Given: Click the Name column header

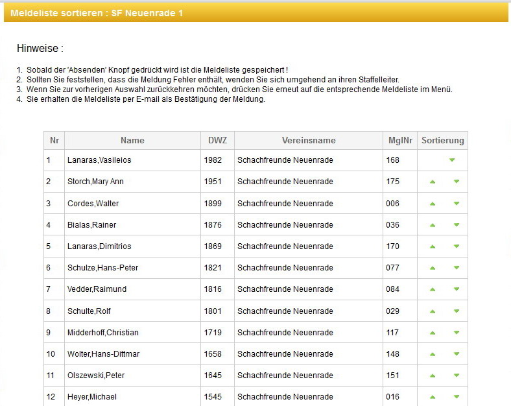Looking at the screenshot, I should (x=132, y=141).
